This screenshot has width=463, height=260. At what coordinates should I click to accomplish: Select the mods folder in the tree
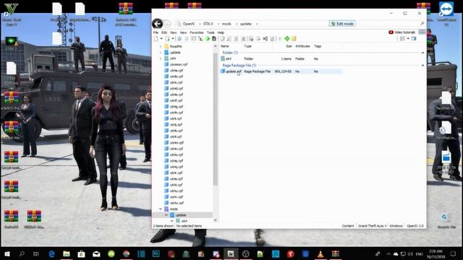coord(174,209)
